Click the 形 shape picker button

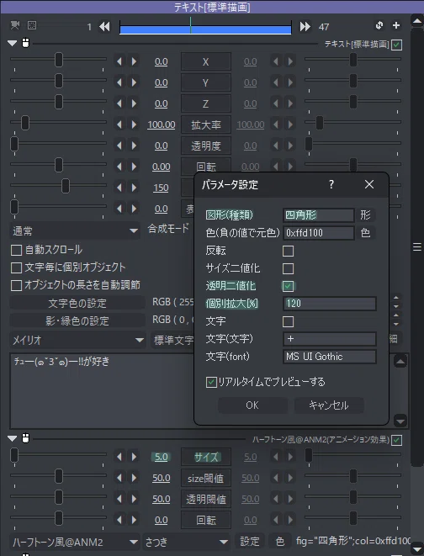[x=365, y=214]
